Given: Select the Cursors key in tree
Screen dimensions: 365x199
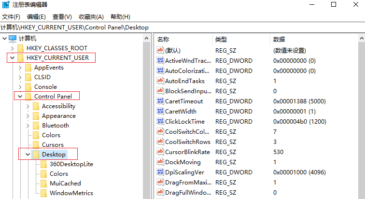Looking at the screenshot, I should coord(53,145).
